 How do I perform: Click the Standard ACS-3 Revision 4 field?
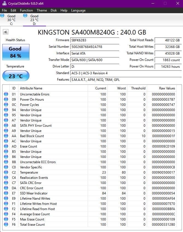[x=126, y=73]
